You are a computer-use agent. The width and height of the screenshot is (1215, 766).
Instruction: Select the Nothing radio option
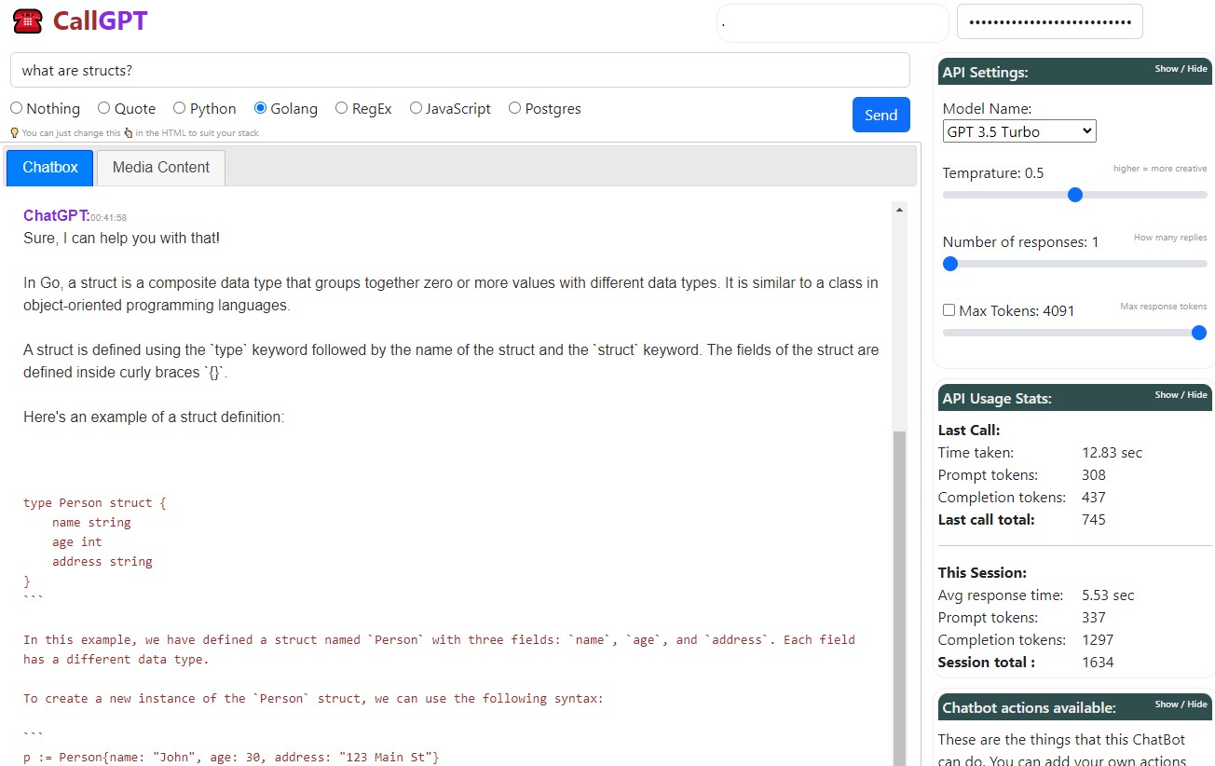(16, 108)
